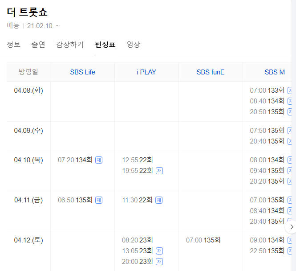Show next channels with the right arrow
This screenshot has width=296, height=271.
coord(292,227)
